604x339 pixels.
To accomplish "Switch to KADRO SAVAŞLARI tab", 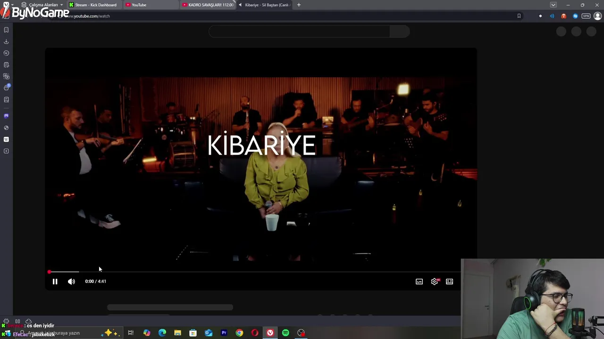I will pyautogui.click(x=207, y=5).
